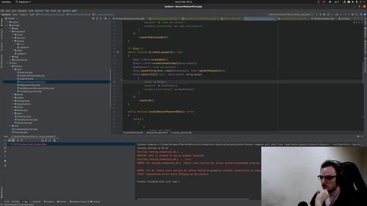Open the Problems tool window button

click(49, 201)
